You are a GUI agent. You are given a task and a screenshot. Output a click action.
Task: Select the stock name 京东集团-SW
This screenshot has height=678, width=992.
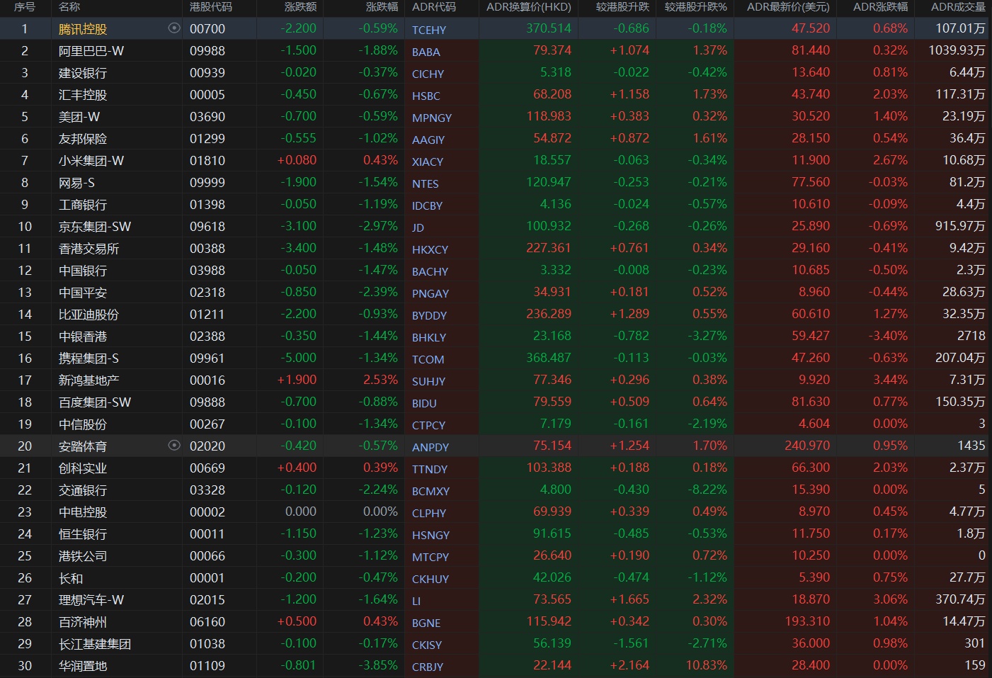pyautogui.click(x=95, y=227)
